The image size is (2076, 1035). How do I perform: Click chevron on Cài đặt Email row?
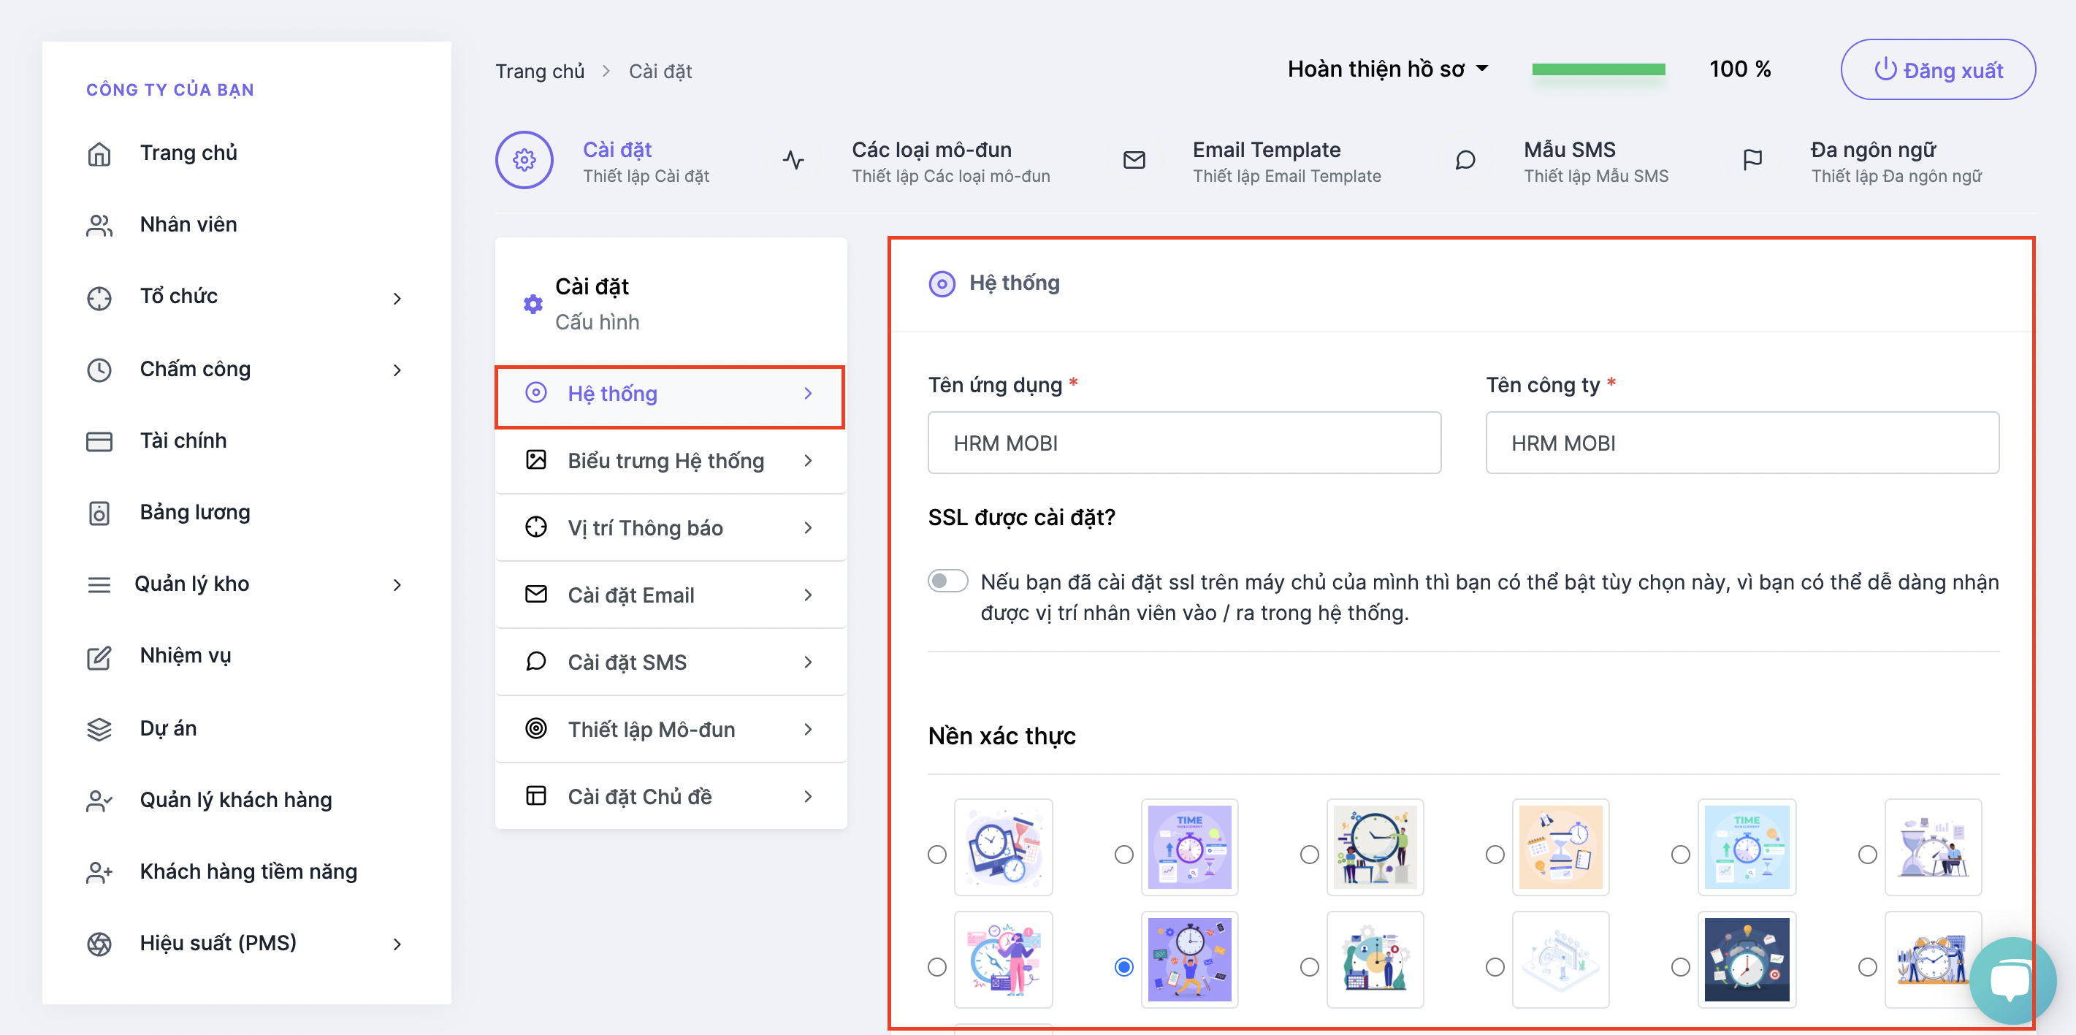pos(809,595)
